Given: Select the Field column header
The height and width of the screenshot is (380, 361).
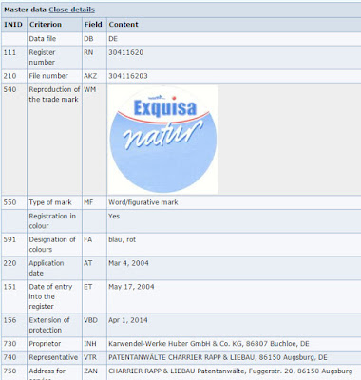Looking at the screenshot, I should coord(93,25).
